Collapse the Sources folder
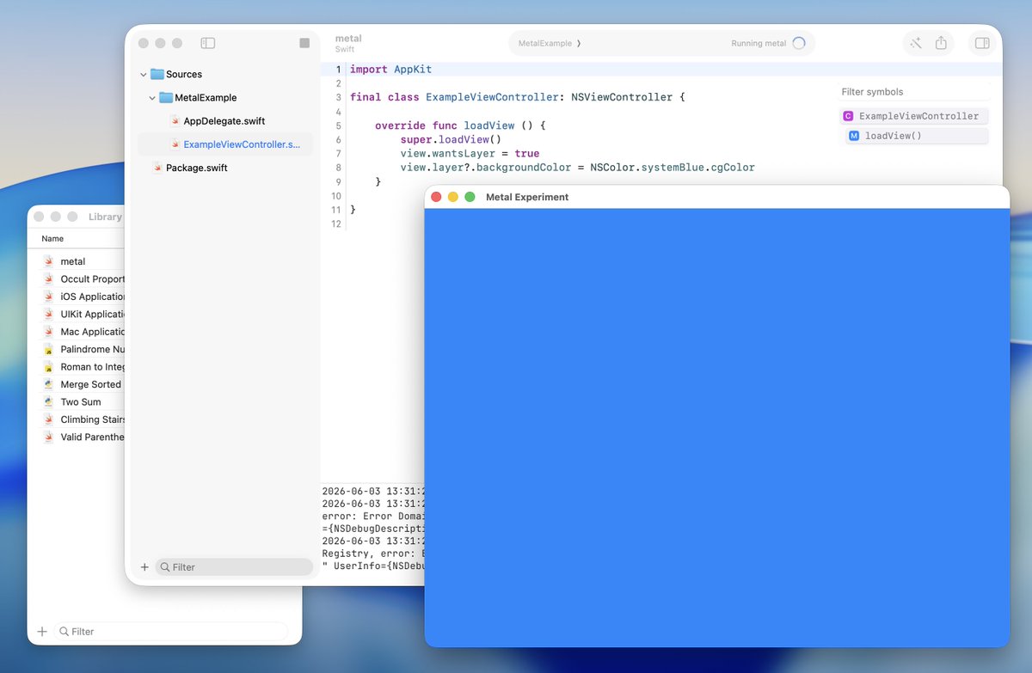Image resolution: width=1032 pixels, height=673 pixels. tap(144, 75)
